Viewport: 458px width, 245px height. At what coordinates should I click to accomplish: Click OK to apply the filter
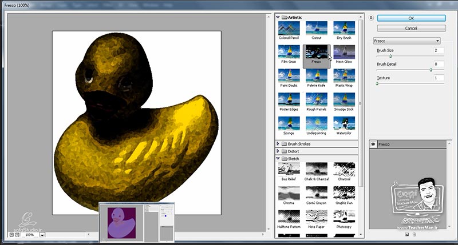[x=411, y=18]
